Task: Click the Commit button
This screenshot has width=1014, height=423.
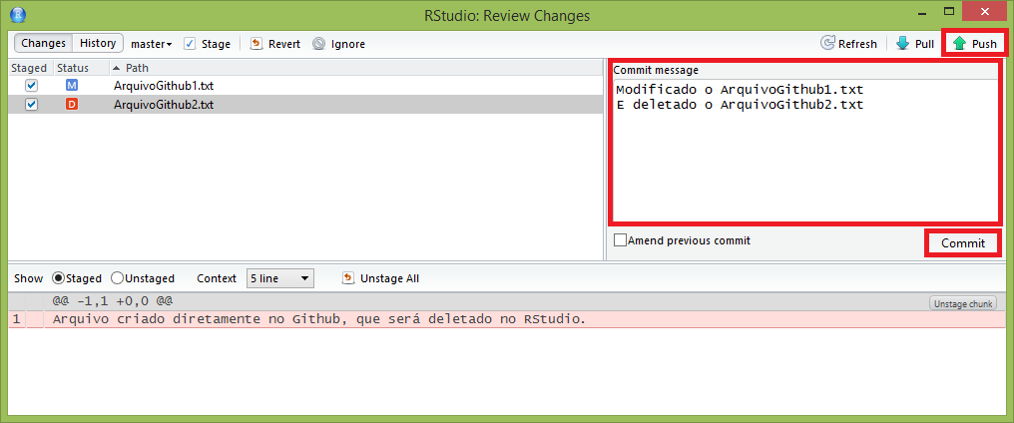Action: [x=963, y=243]
